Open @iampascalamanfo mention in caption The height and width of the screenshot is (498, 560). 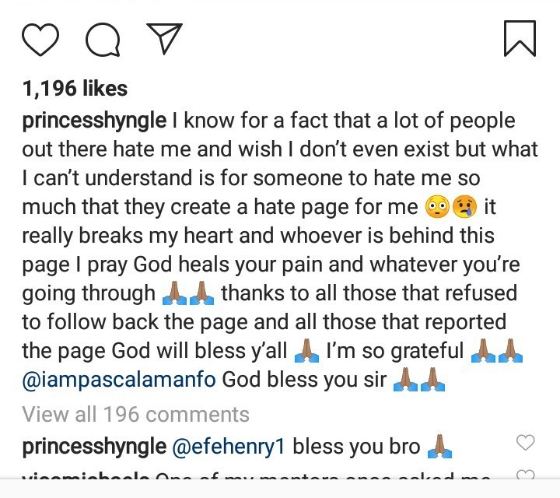tap(119, 380)
